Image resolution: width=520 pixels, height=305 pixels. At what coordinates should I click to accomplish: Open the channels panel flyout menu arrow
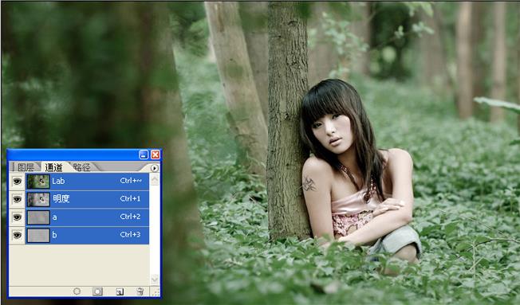155,168
